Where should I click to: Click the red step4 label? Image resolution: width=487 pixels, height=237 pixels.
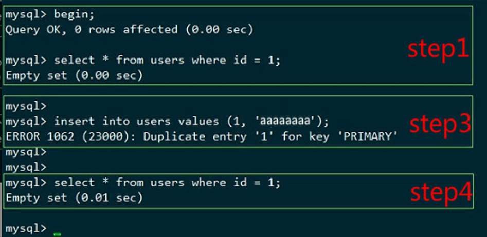(x=441, y=191)
